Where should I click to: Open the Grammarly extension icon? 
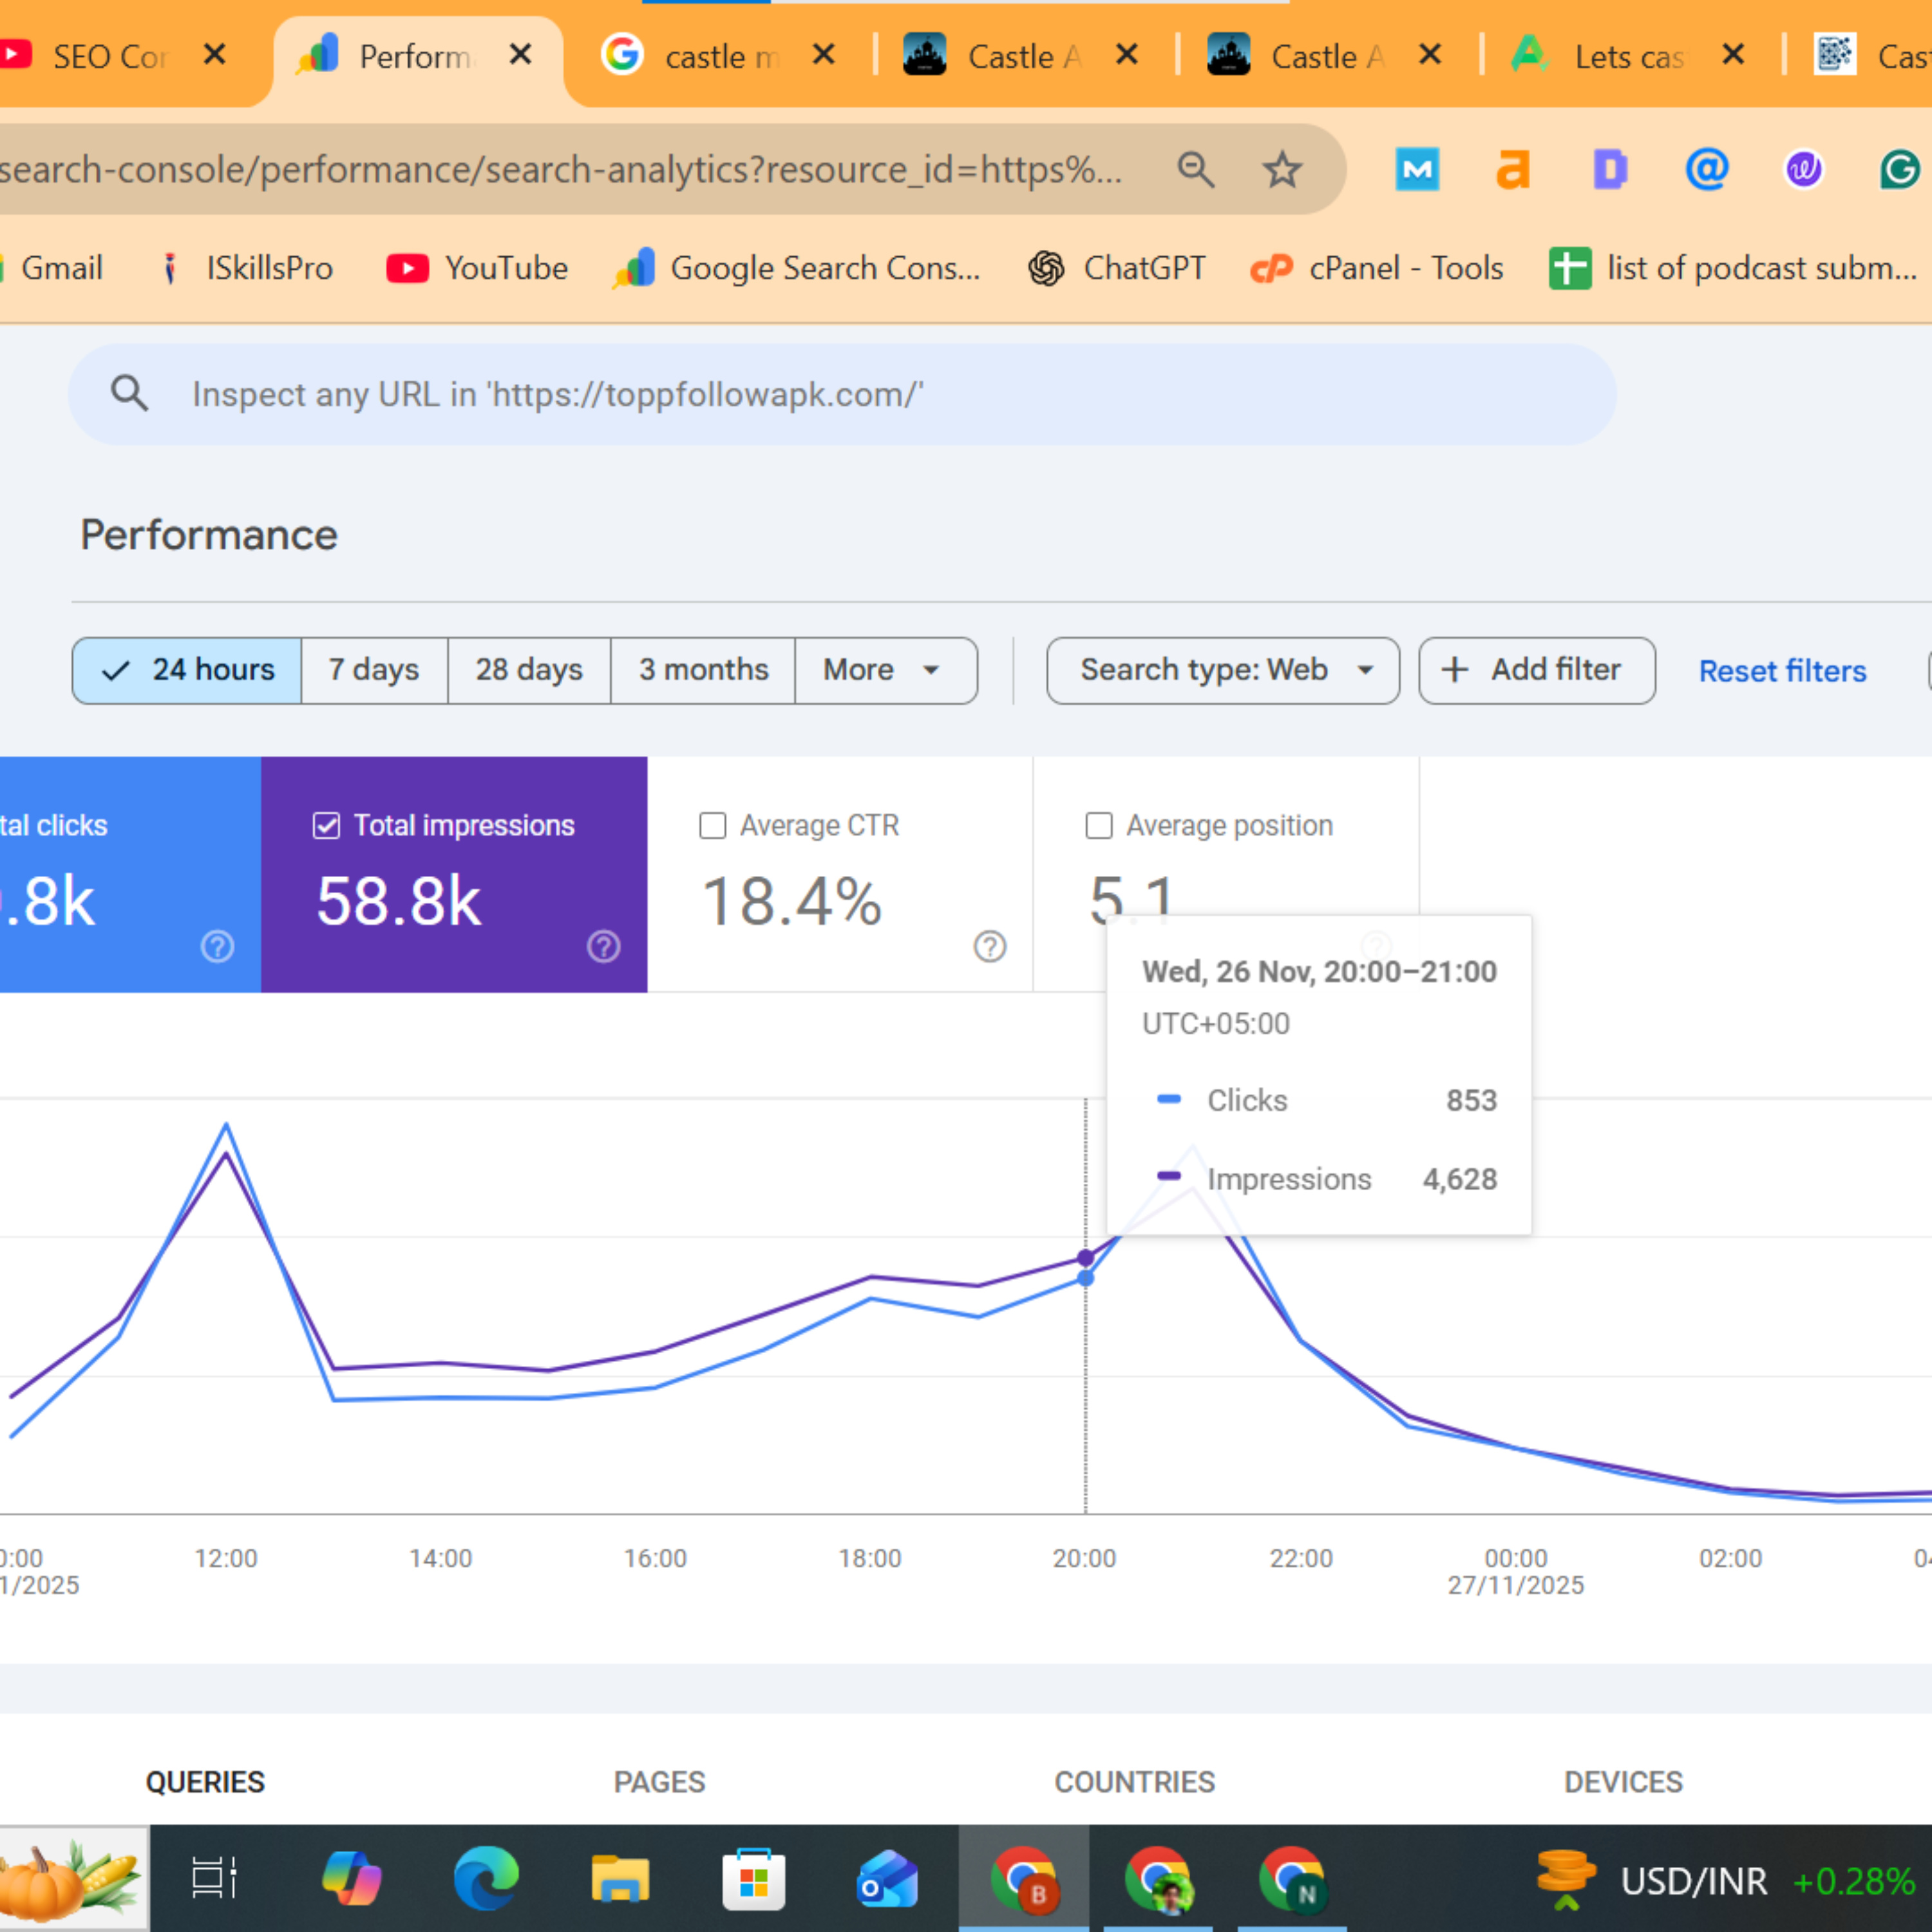[1898, 170]
